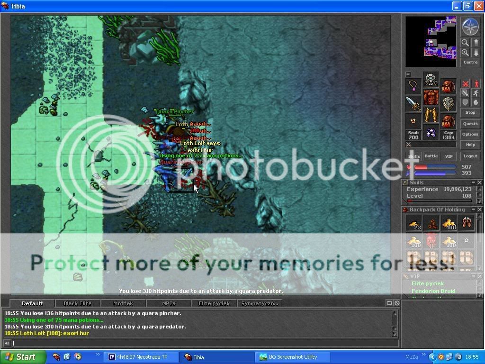Click the channel window icon beside close channel

389,303
